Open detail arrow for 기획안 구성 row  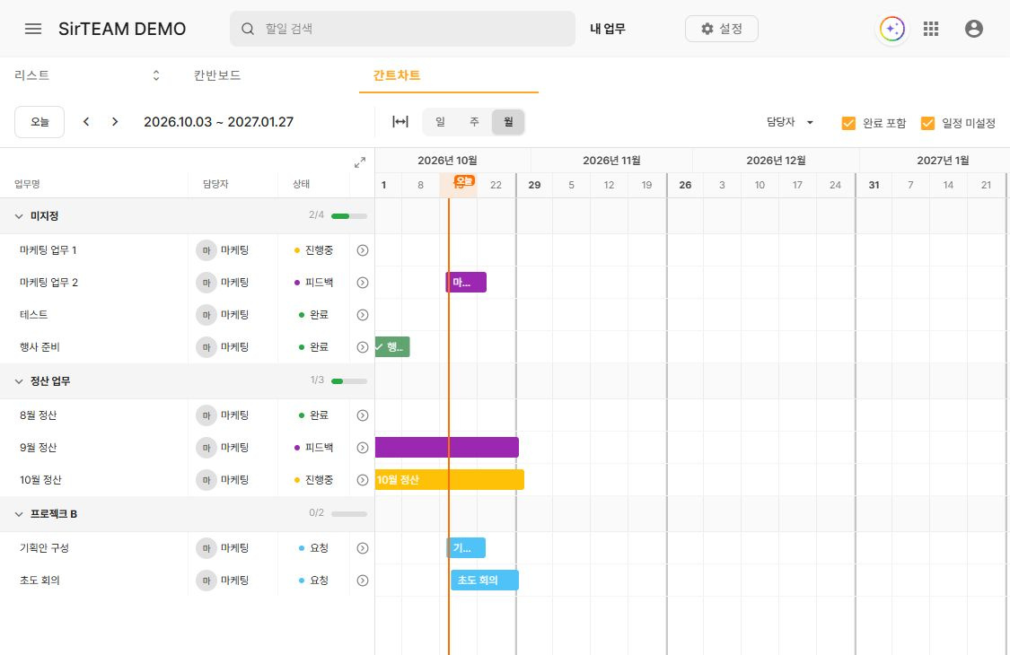tap(363, 548)
